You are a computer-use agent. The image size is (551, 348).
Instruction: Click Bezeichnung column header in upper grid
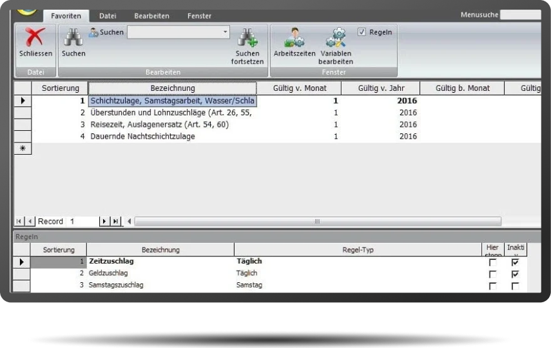click(x=172, y=88)
